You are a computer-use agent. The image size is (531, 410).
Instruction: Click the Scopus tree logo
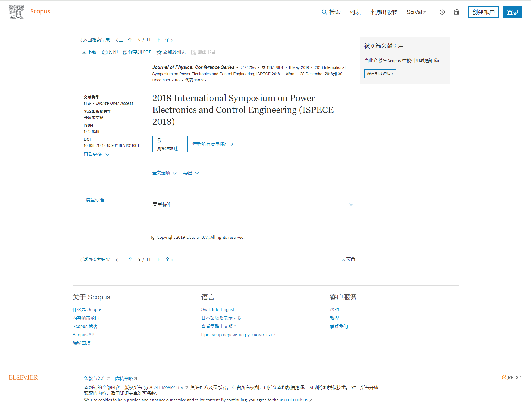[x=16, y=12]
